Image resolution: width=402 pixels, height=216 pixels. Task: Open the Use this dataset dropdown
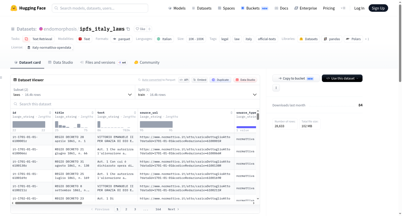tap(342, 78)
